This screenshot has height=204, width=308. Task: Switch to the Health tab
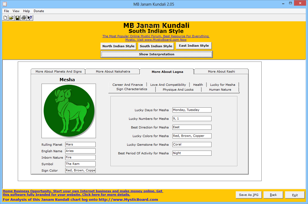coord(198,84)
